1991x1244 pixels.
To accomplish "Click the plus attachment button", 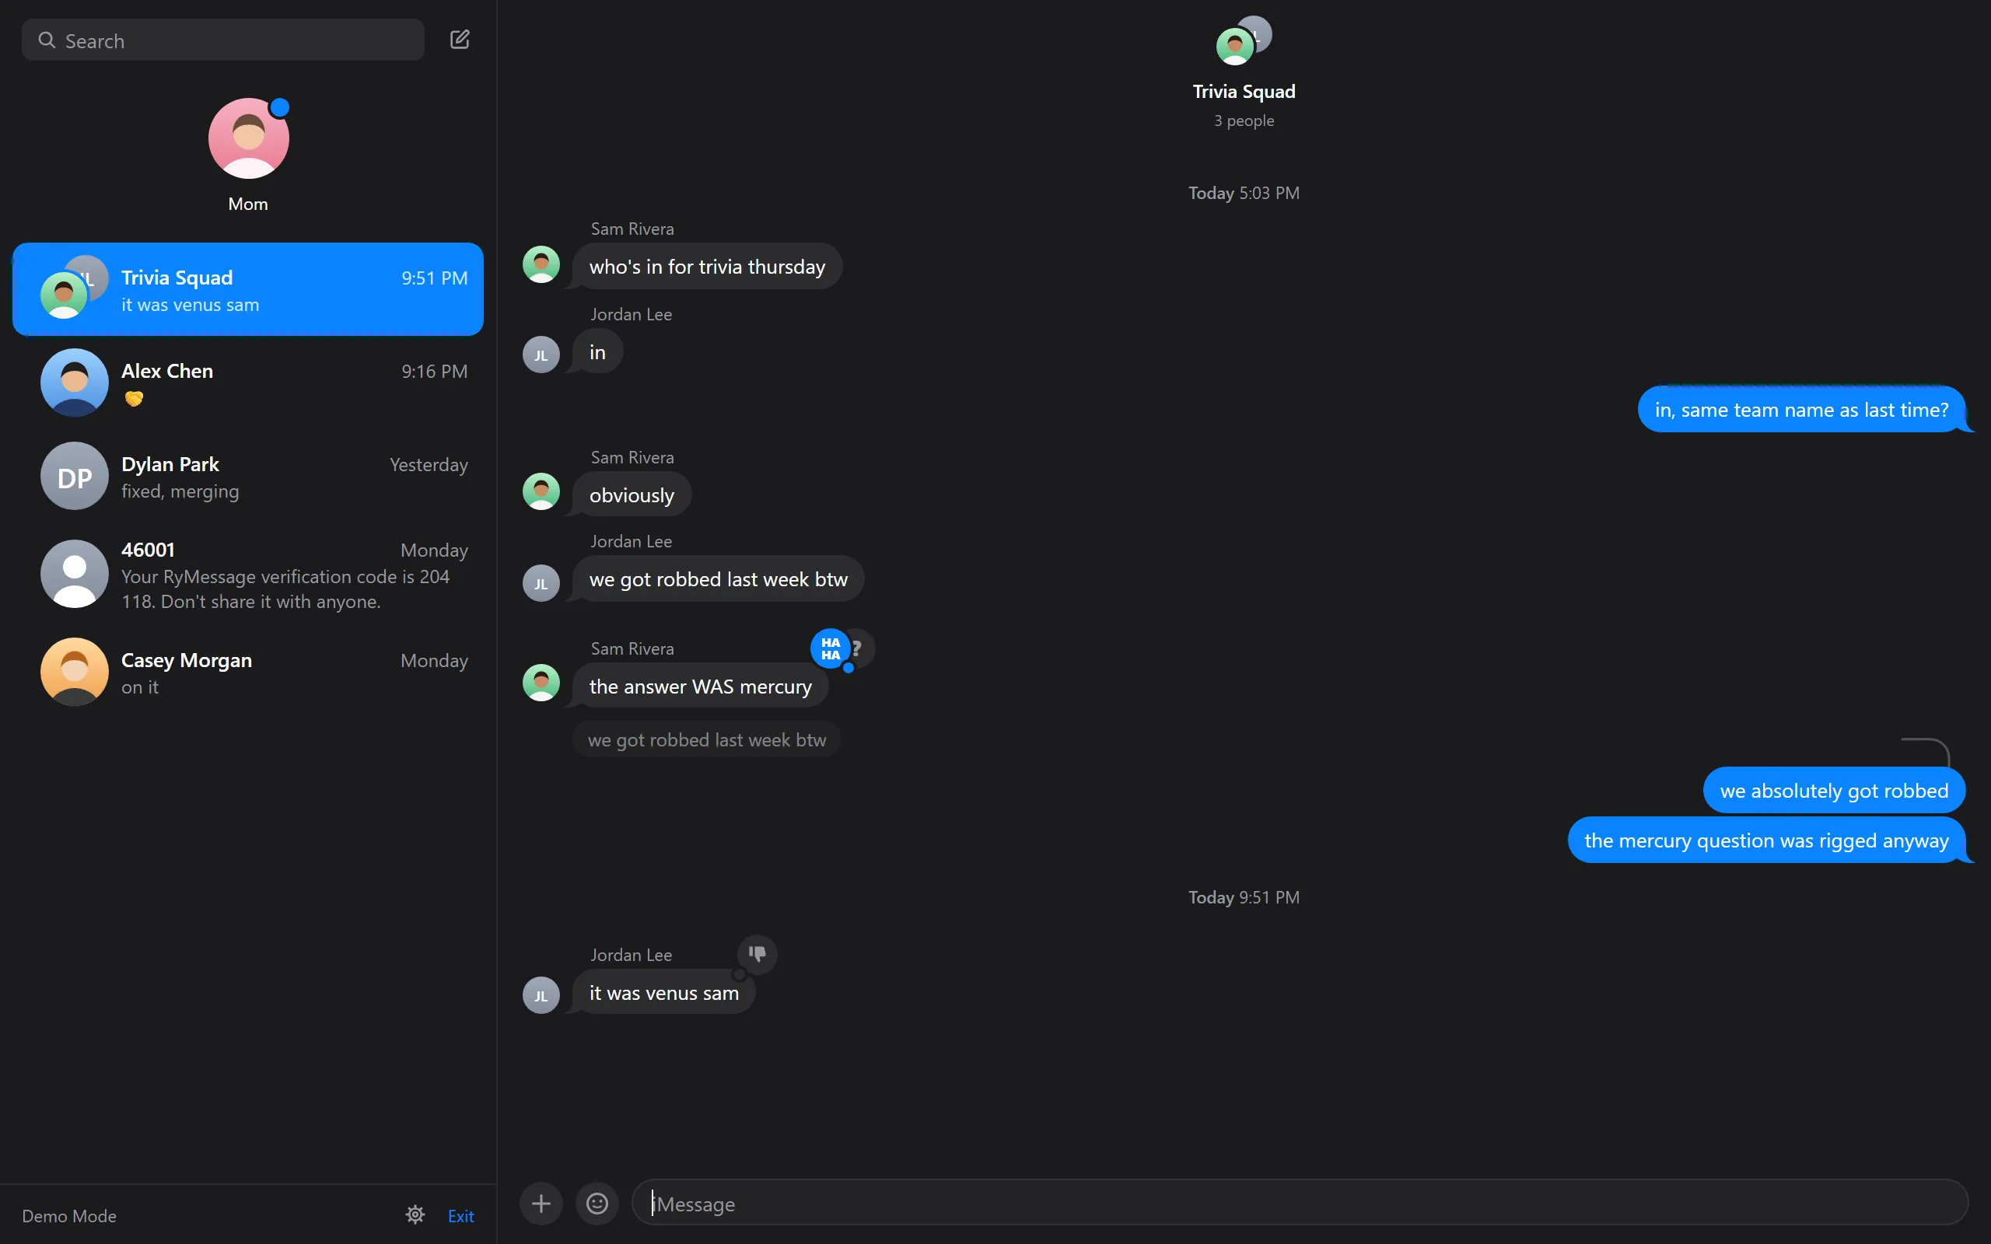I will pos(541,1204).
